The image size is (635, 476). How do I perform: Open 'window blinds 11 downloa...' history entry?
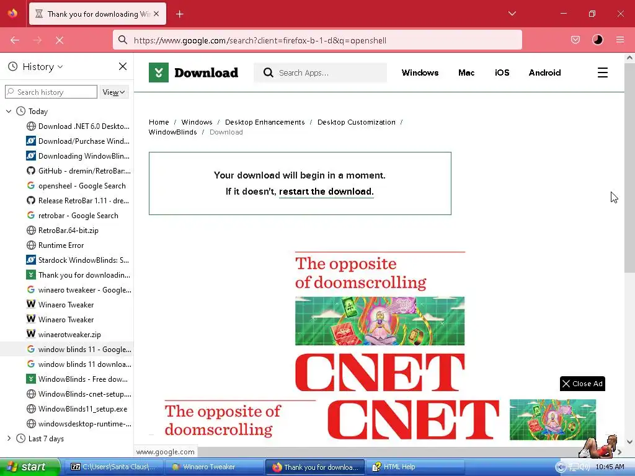pyautogui.click(x=79, y=364)
